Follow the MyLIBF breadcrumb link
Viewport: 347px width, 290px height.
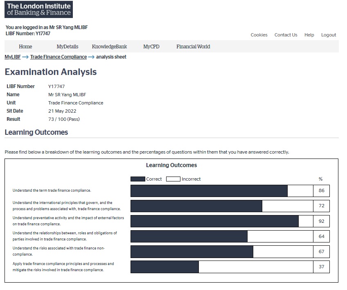pos(13,57)
